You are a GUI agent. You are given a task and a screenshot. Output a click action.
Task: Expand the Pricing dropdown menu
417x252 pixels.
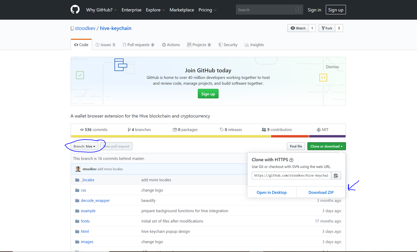pos(208,10)
